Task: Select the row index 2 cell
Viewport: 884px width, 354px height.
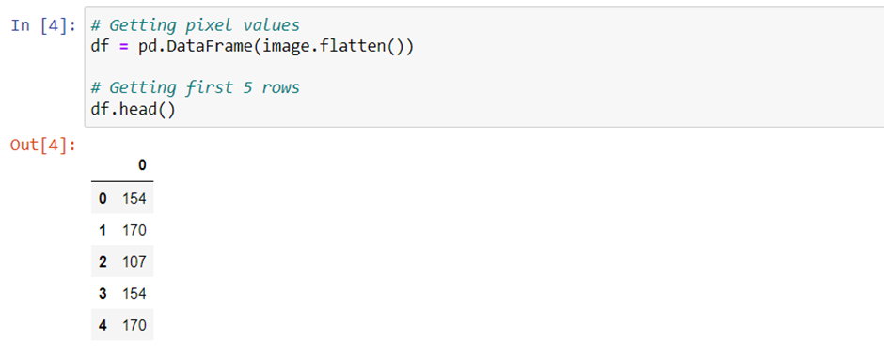Action: pyautogui.click(x=103, y=262)
